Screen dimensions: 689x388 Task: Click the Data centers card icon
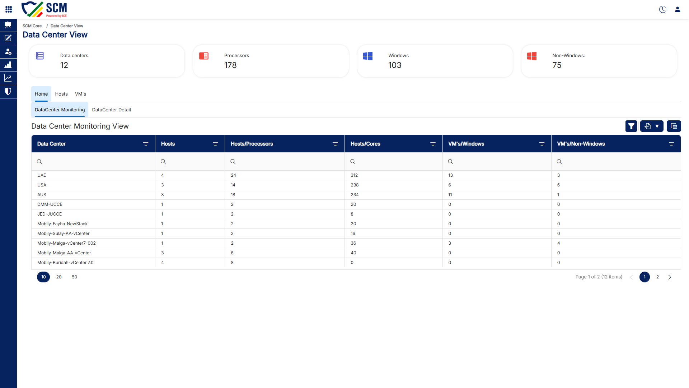[x=40, y=56]
